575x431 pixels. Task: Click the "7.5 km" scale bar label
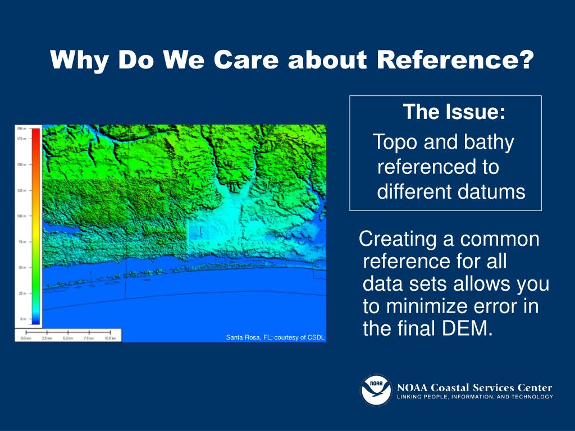pos(89,338)
